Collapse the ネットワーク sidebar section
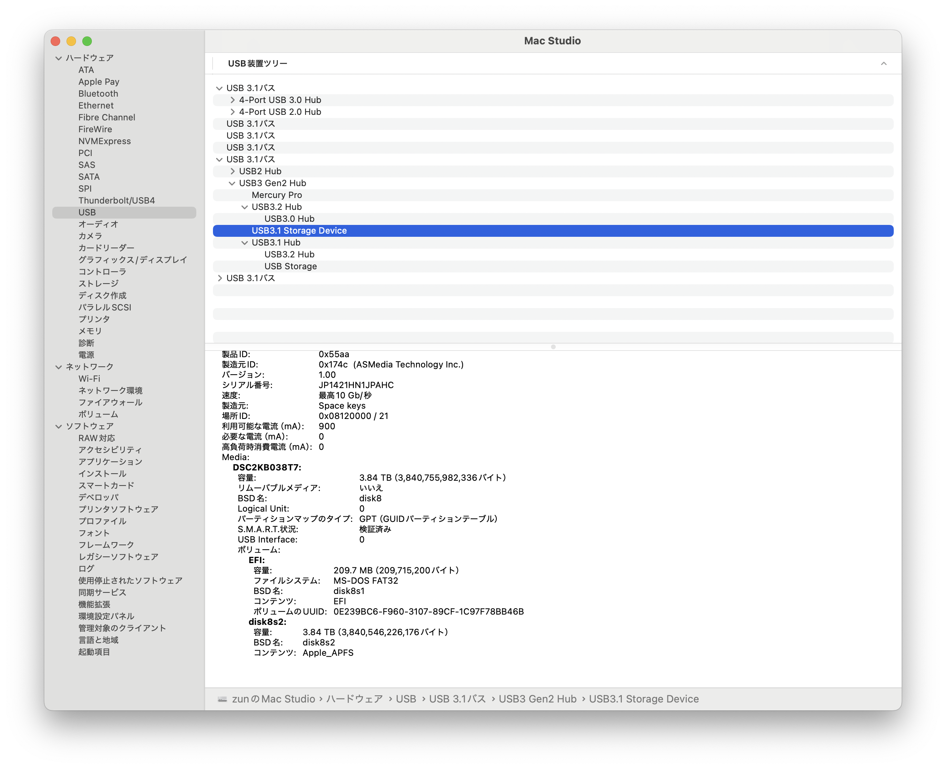This screenshot has width=946, height=769. point(59,367)
